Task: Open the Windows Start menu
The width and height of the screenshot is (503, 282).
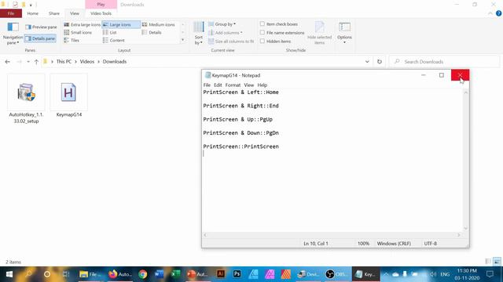Action: (9, 274)
